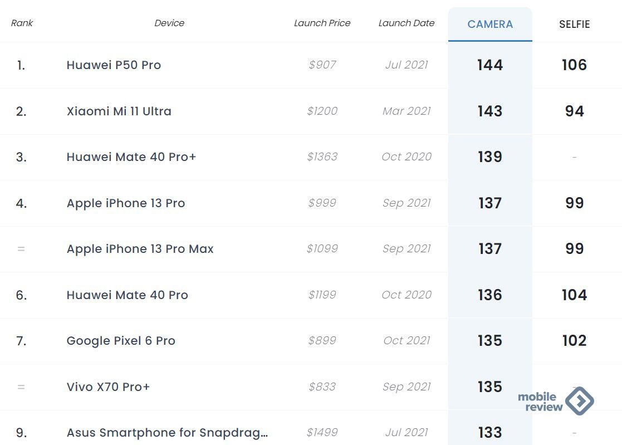Switch to the CAMERA score tab
The width and height of the screenshot is (622, 445).
[x=490, y=24]
